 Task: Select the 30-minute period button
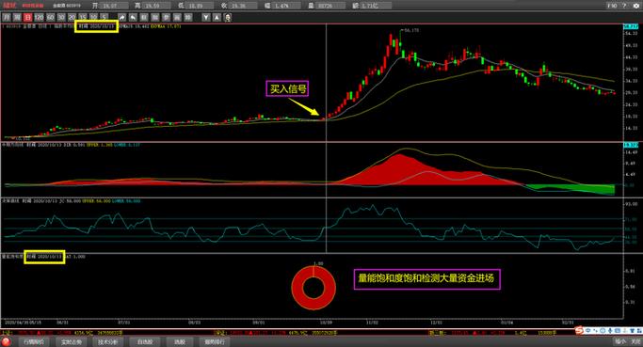61,17
